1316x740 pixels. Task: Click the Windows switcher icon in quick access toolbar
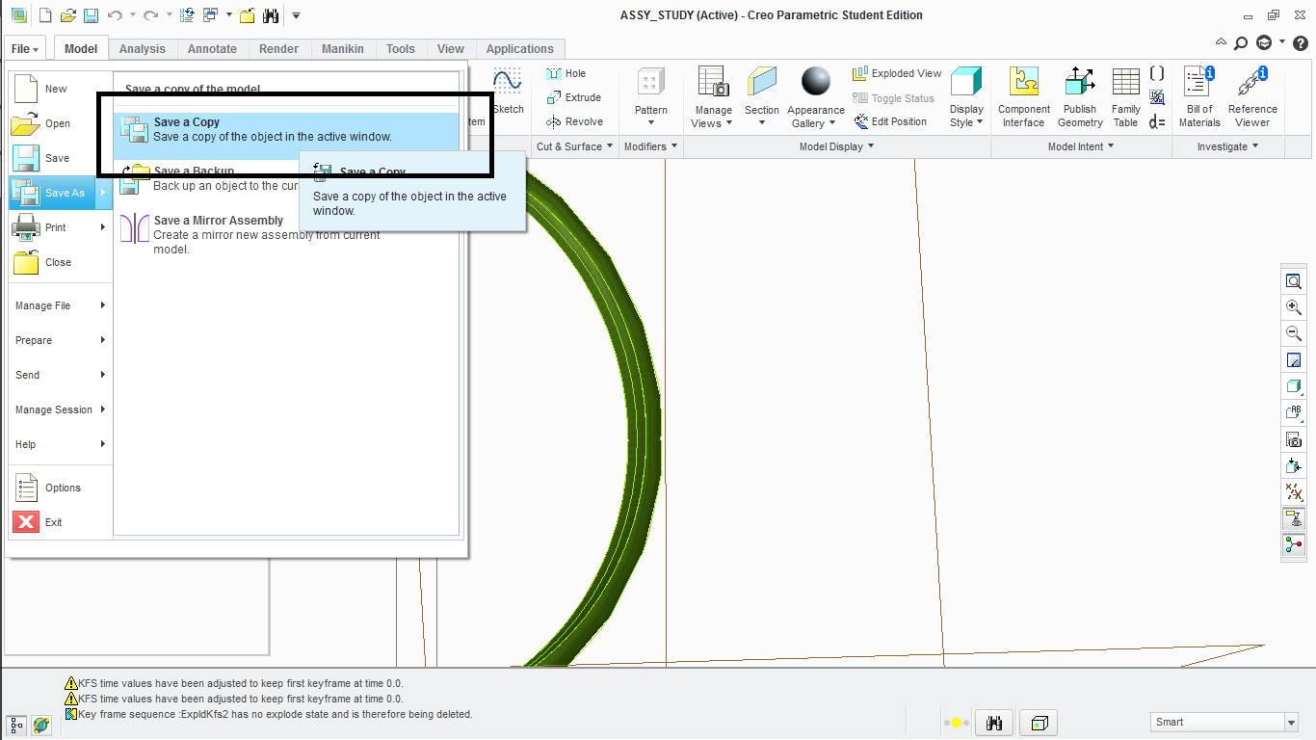coord(210,15)
